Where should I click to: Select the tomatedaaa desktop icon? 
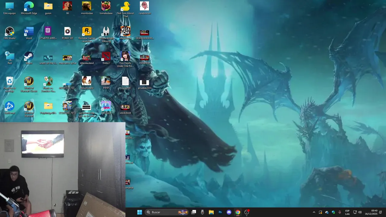pyautogui.click(x=106, y=8)
